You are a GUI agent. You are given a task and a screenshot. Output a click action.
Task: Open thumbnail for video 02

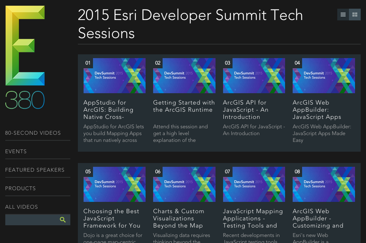(x=184, y=76)
